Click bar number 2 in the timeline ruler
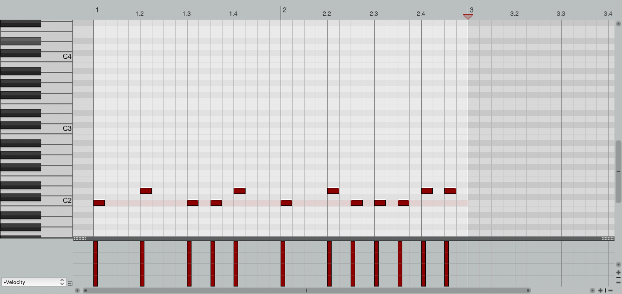The image size is (622, 294). click(284, 10)
